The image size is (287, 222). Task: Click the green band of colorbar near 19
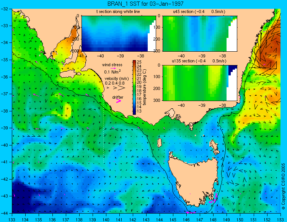(x=134, y=87)
